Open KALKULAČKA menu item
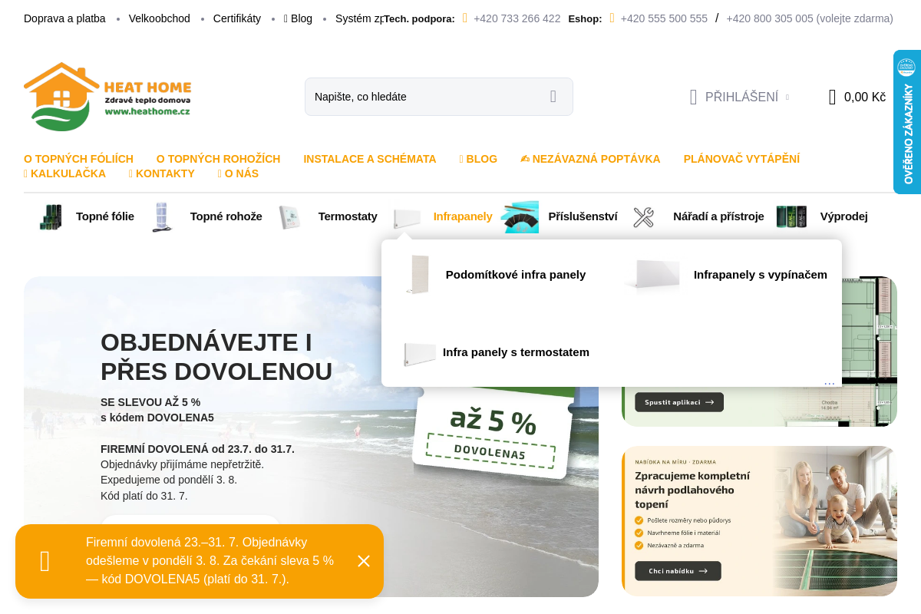 point(64,173)
